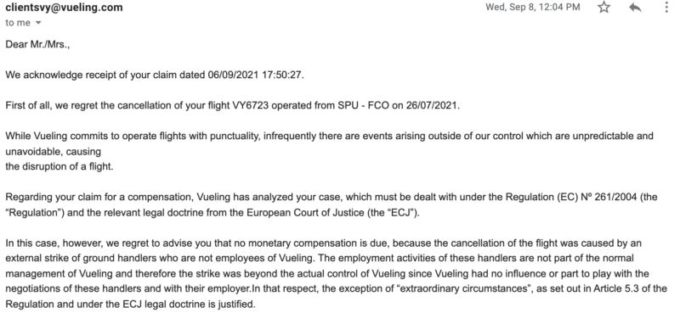Image resolution: width=680 pixels, height=324 pixels.
Task: Click the closing words "legal doctrine is justified"
Action: point(199,304)
